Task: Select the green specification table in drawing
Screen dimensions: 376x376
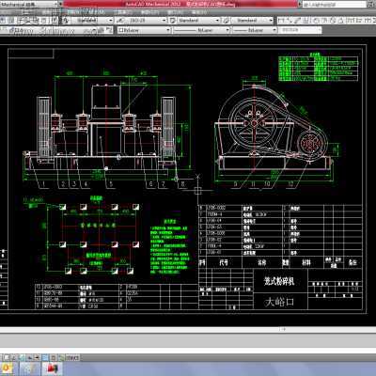Action: click(x=318, y=68)
